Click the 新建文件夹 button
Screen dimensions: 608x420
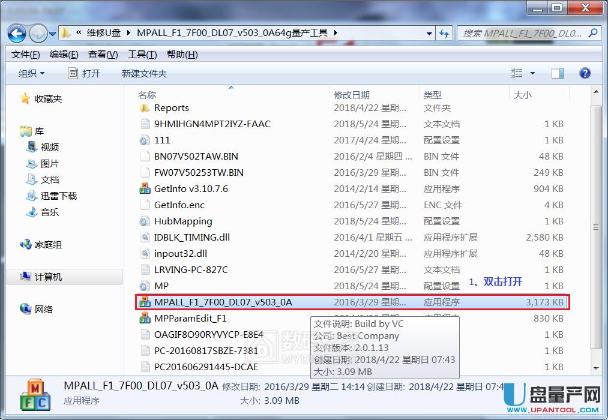tap(144, 73)
